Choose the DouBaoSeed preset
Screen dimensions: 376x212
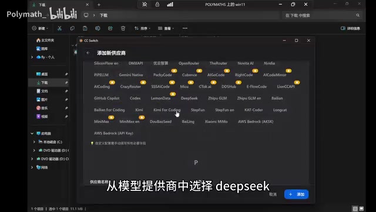tap(160, 122)
